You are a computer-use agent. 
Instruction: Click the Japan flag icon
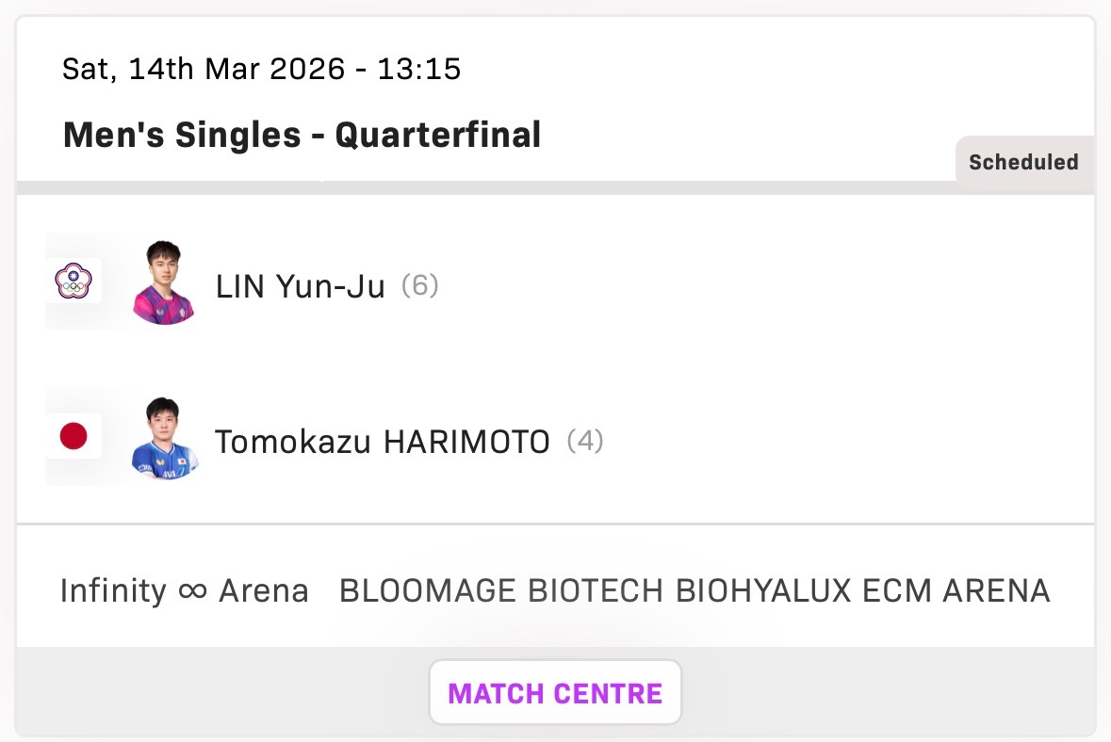point(74,436)
